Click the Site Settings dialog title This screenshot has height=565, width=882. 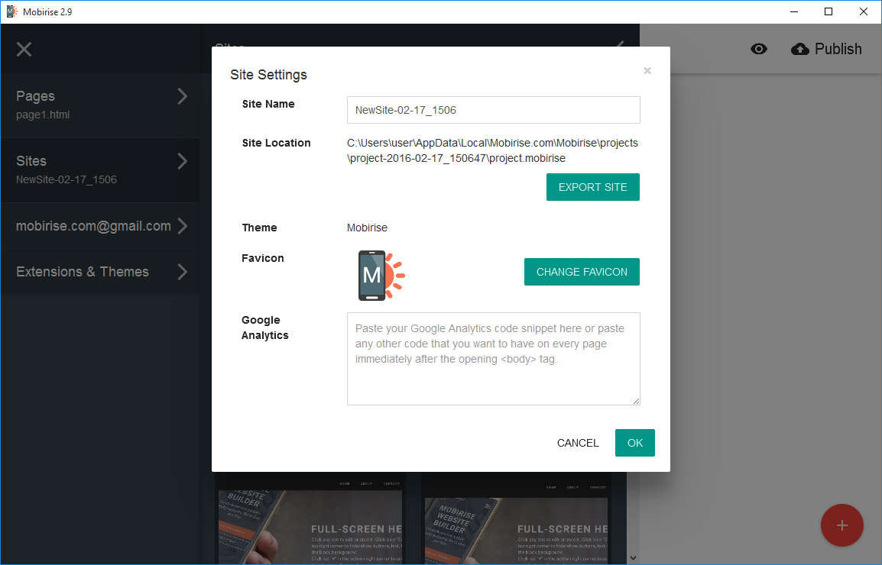coord(268,75)
